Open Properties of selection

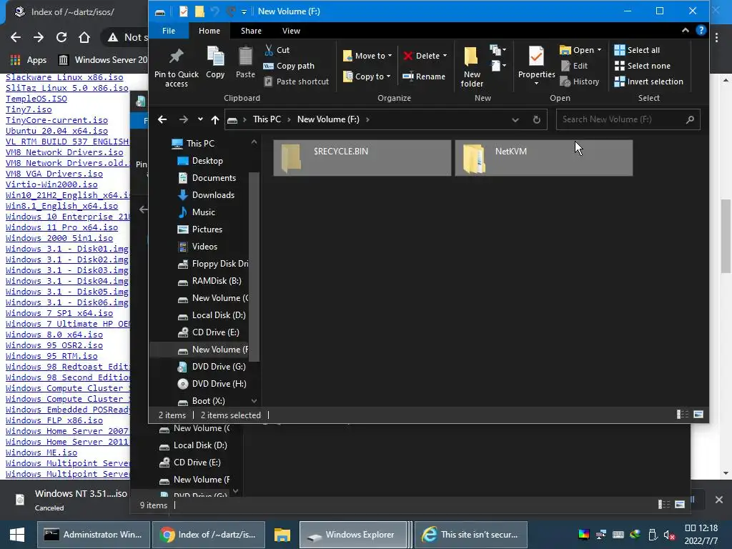click(536, 61)
